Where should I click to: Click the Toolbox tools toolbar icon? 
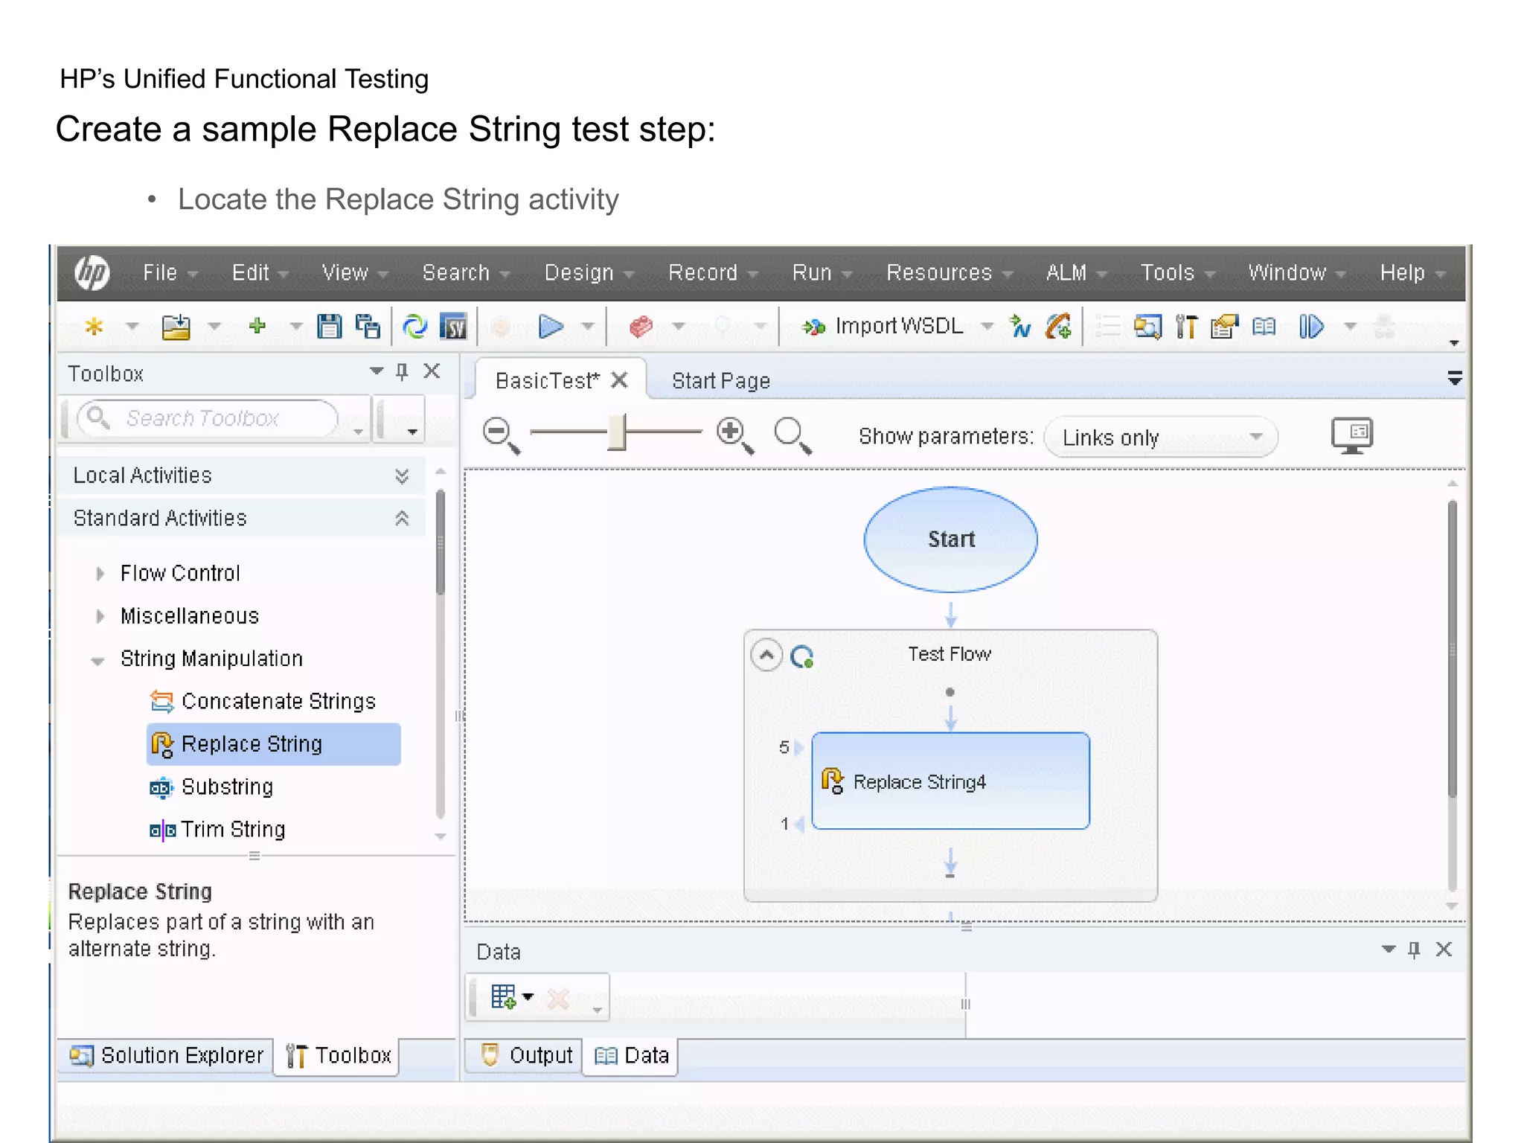(1186, 327)
